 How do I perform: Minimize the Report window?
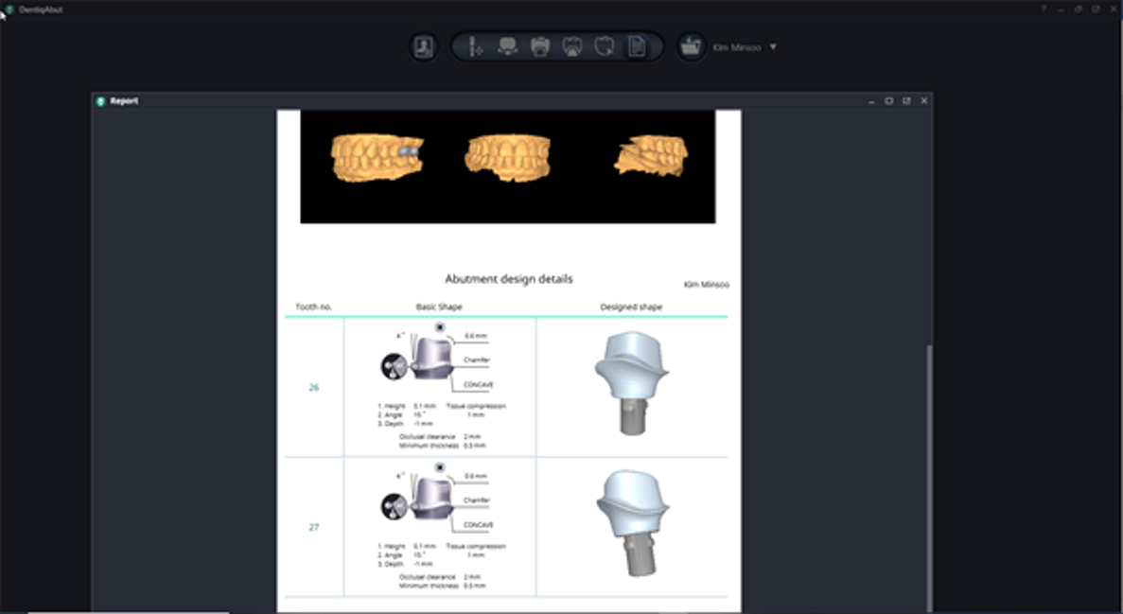coord(870,101)
